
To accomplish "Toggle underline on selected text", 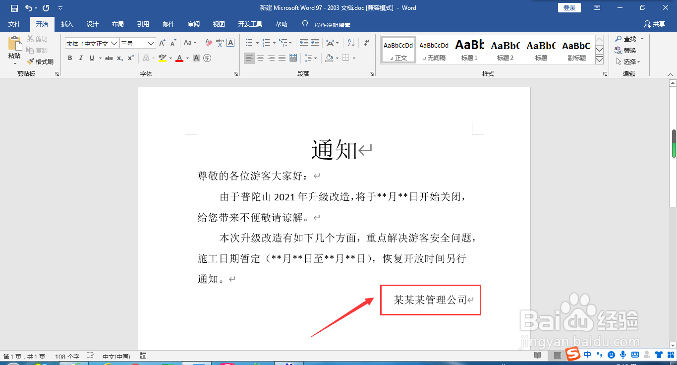I will [92, 58].
